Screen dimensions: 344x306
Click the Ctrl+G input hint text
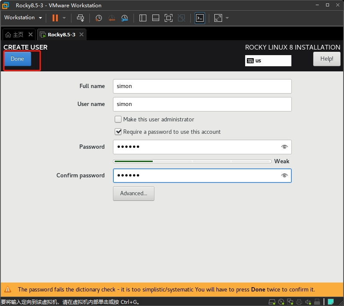70,302
